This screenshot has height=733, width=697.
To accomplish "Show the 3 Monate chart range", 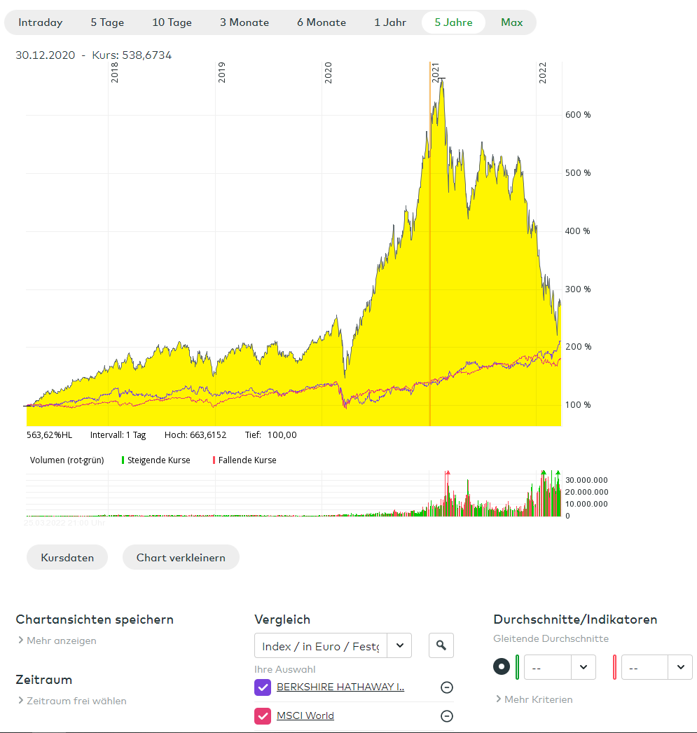I will pos(244,22).
